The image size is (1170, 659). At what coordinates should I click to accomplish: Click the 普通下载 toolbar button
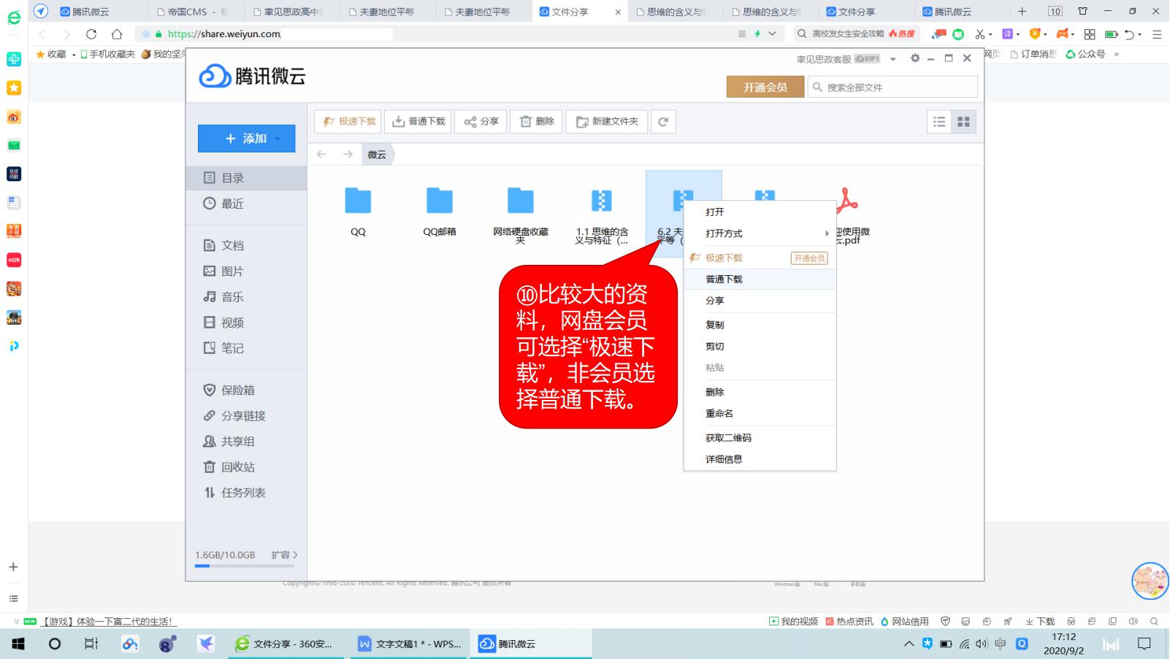418,121
